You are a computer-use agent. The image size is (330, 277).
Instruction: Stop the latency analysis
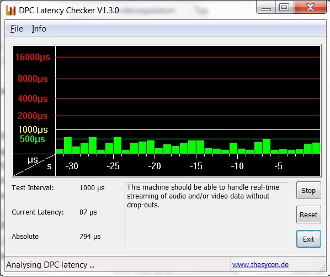tap(308, 190)
